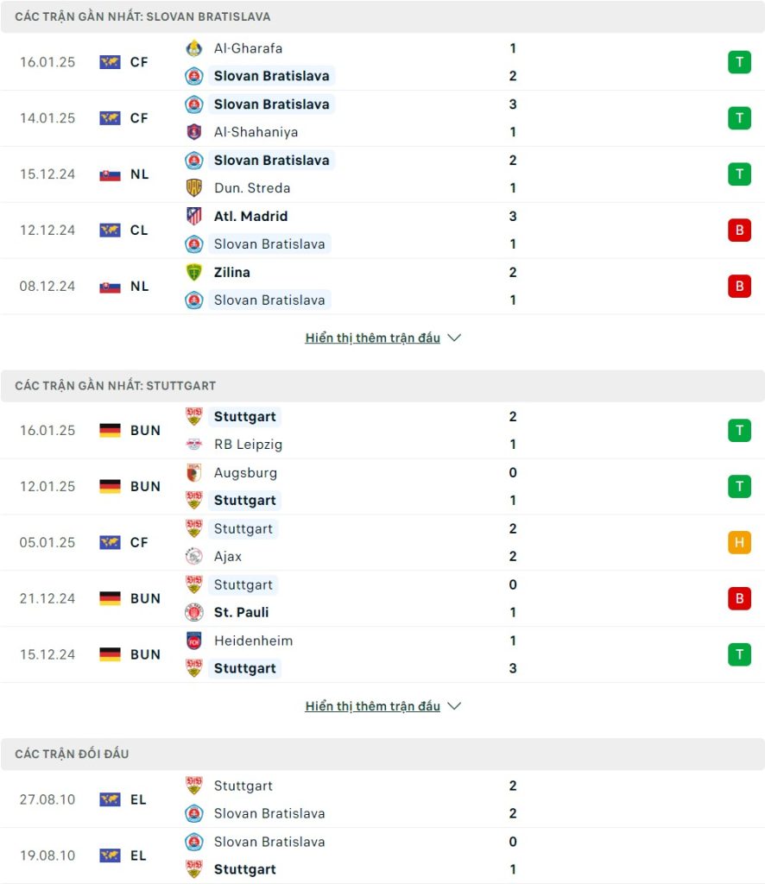Expand more Slovan Bratislava matches chevron

coord(454,338)
